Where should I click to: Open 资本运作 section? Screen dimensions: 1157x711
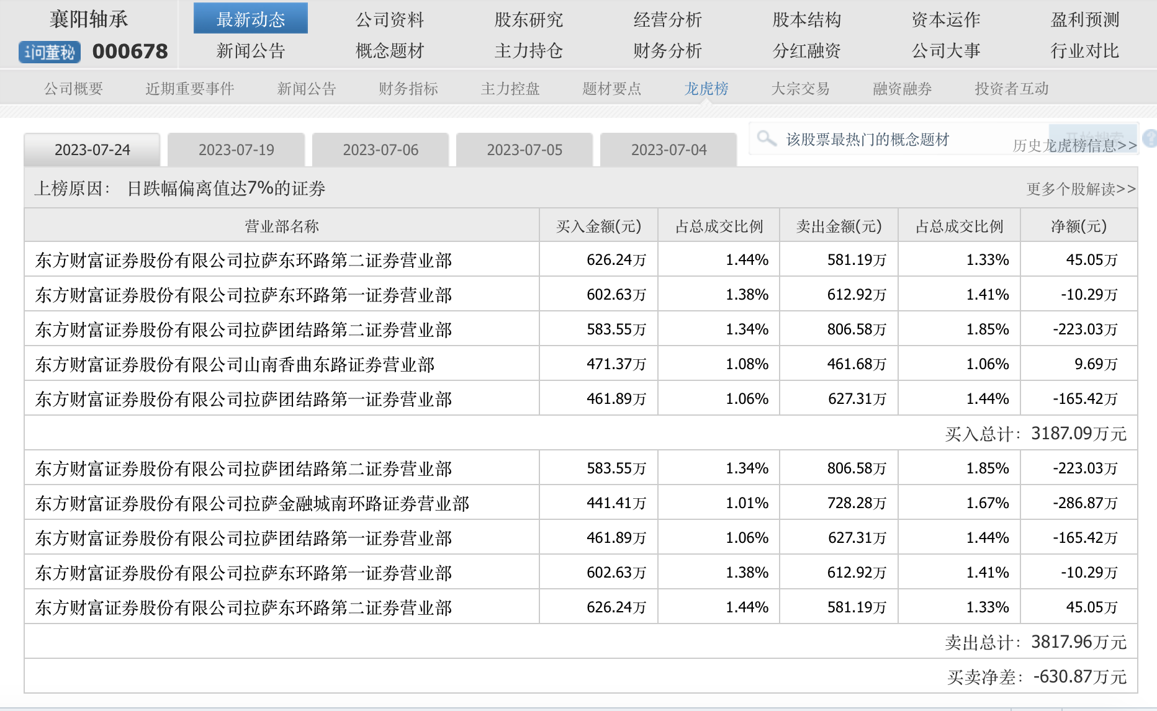coord(946,20)
